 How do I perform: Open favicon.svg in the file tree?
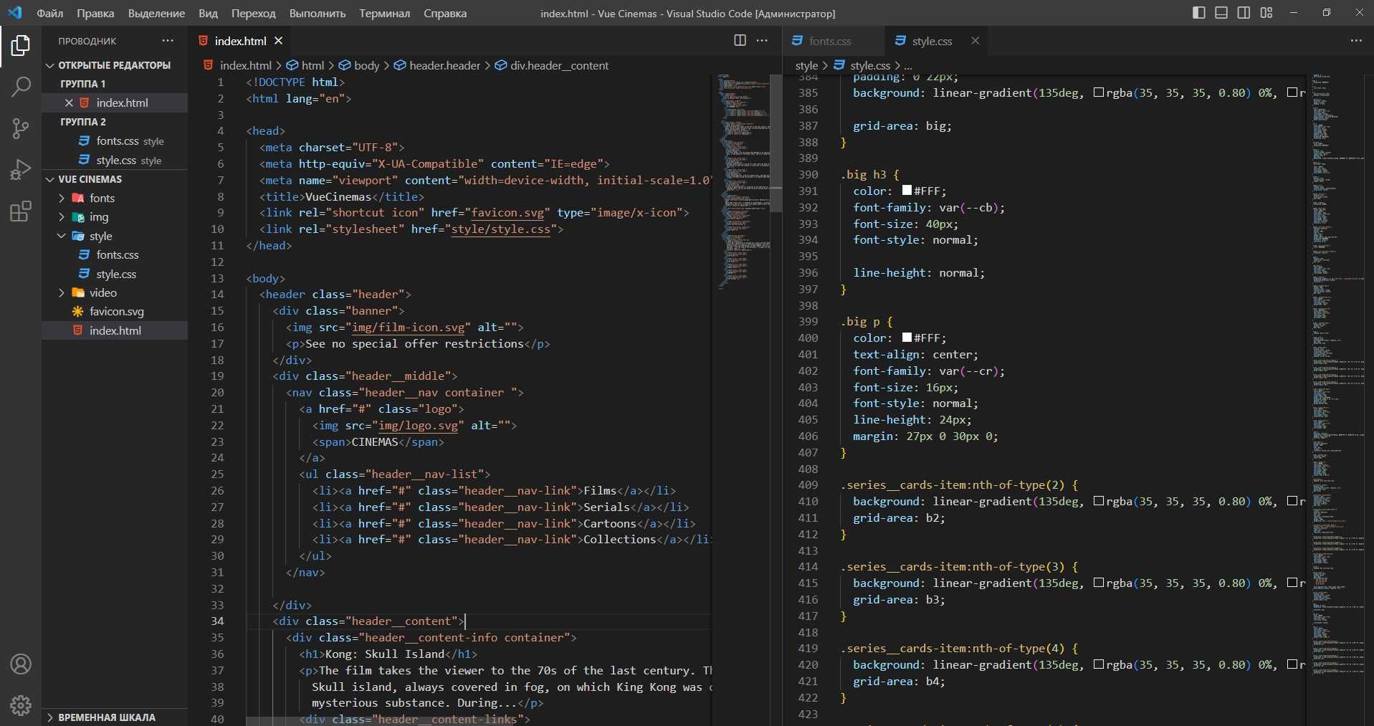[x=117, y=311]
